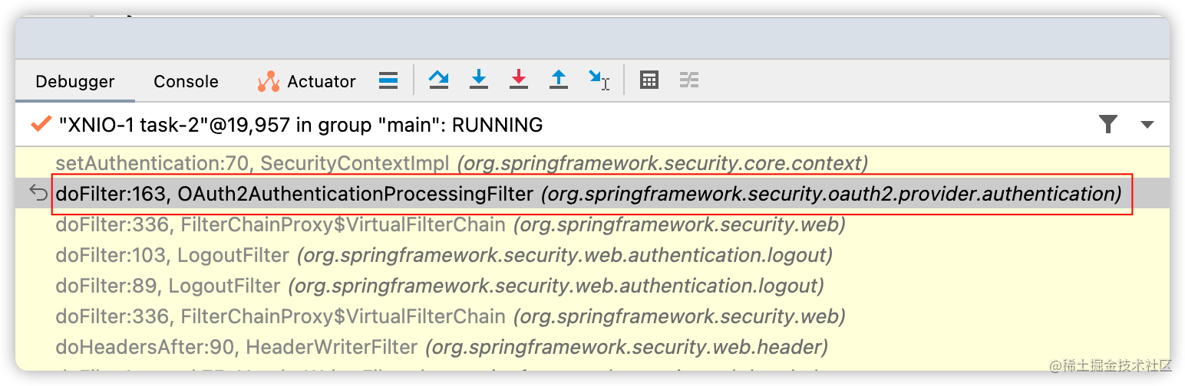Switch to the Debugger tab
1185x386 pixels.
coord(75,81)
